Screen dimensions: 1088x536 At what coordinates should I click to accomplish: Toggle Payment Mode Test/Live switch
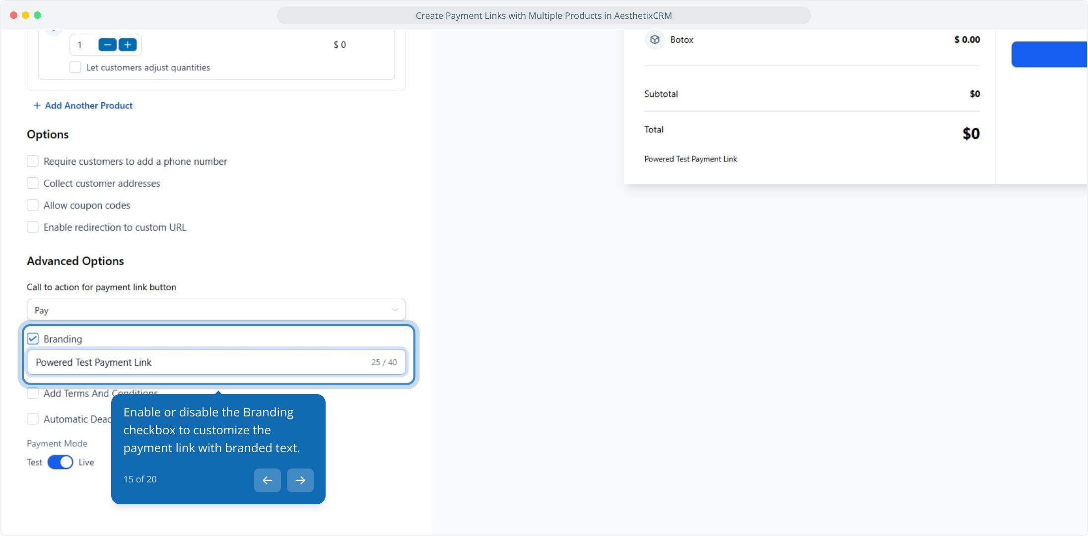(60, 462)
